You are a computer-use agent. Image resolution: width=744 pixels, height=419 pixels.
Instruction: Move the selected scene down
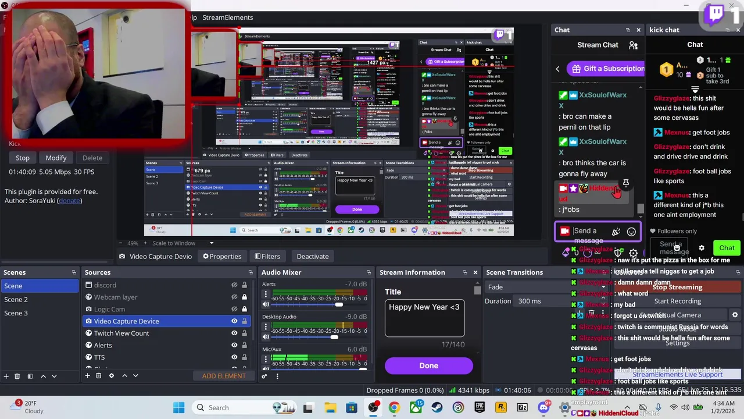(x=54, y=376)
